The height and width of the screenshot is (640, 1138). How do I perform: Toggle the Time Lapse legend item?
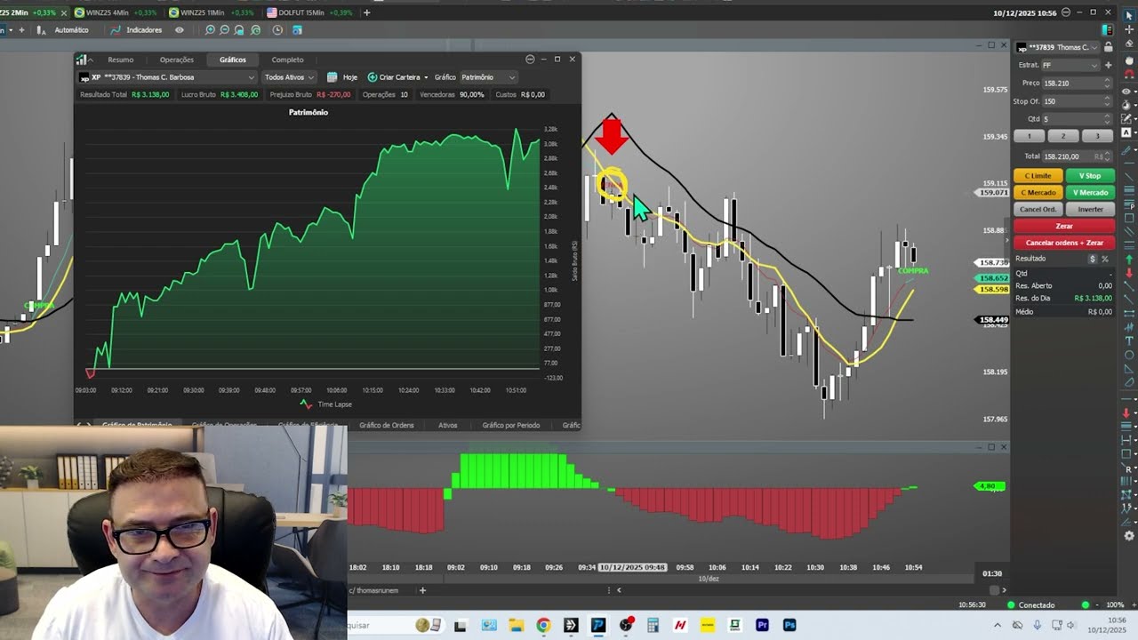point(326,404)
